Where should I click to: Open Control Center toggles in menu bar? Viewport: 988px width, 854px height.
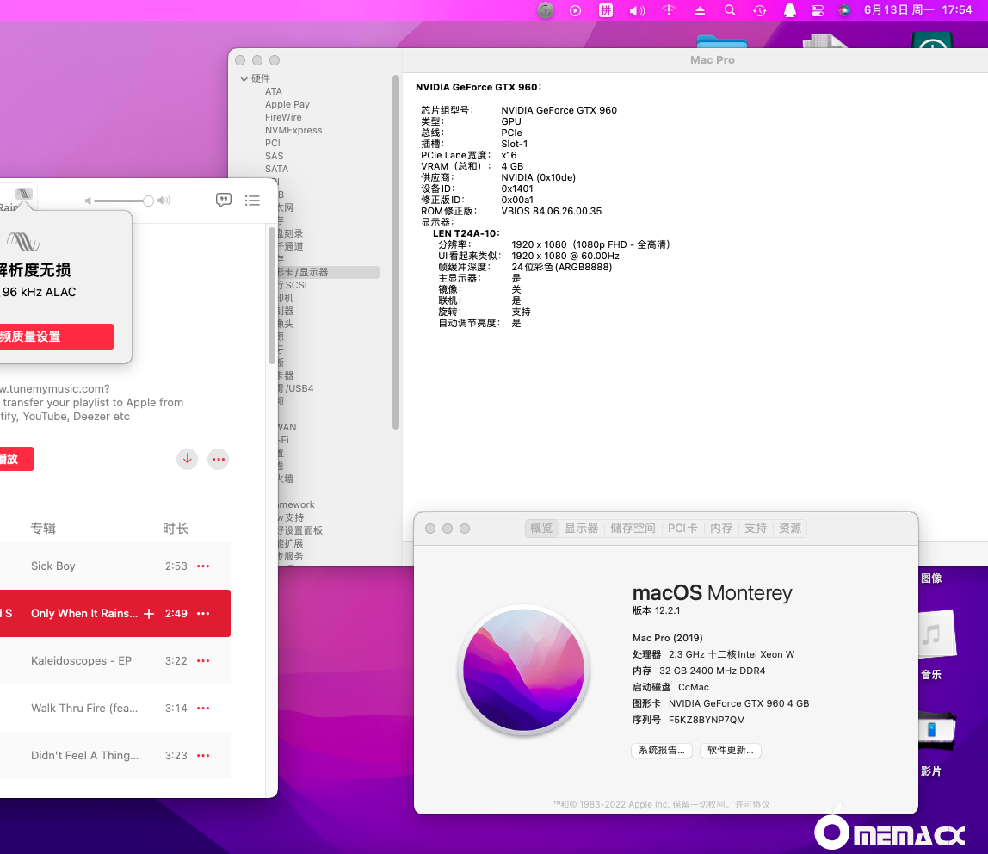click(818, 10)
